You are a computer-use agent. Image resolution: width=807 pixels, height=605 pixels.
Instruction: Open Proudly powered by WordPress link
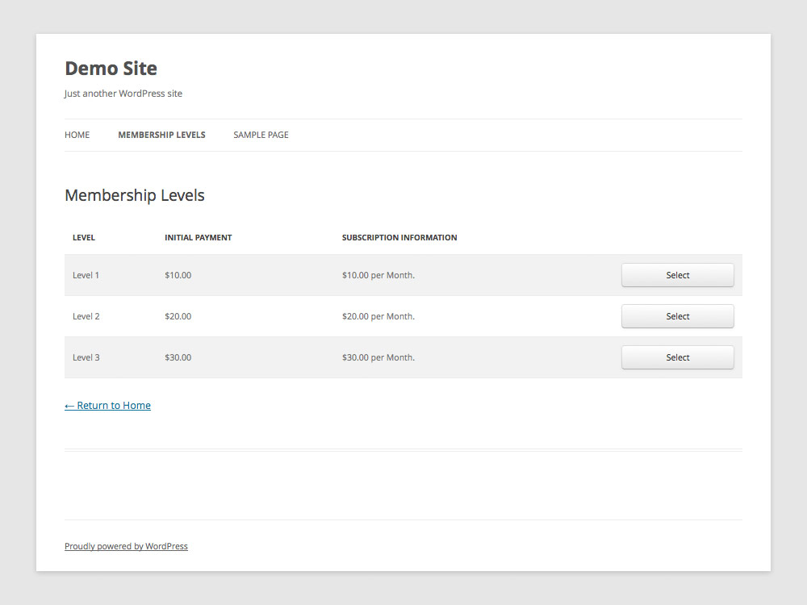pos(126,546)
